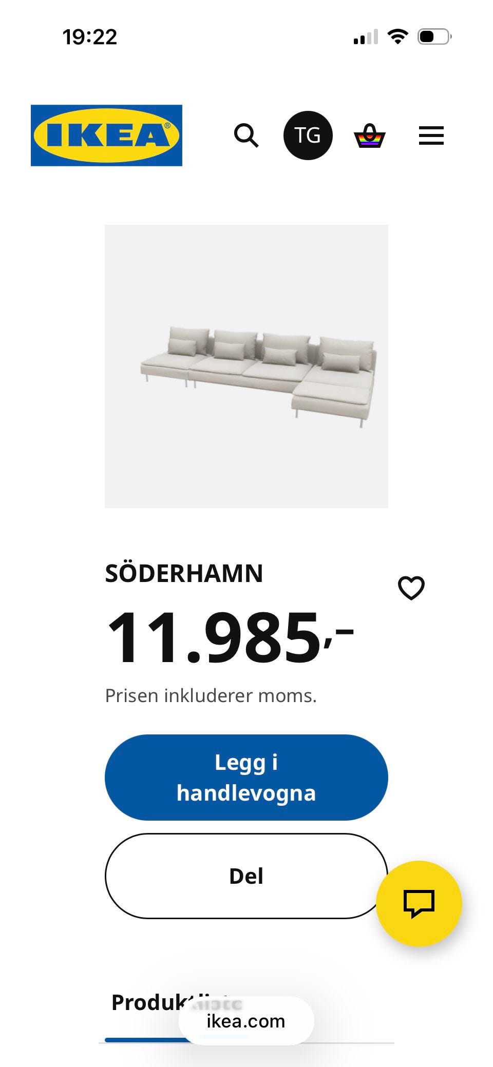493x1067 pixels.
Task: Click the Legg i handlevogna button
Action: tap(246, 777)
